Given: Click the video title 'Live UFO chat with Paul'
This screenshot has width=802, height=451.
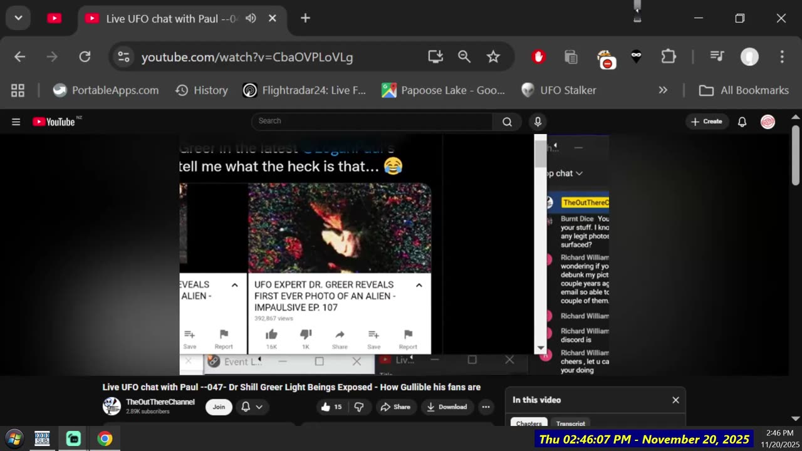Looking at the screenshot, I should (x=291, y=387).
